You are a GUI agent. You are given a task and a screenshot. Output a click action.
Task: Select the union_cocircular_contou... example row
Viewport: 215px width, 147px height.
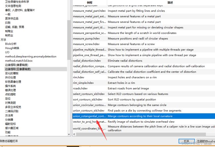[x=144, y=105]
